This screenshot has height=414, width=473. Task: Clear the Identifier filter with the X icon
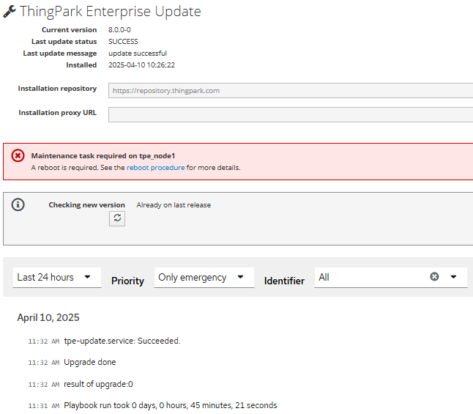click(434, 277)
